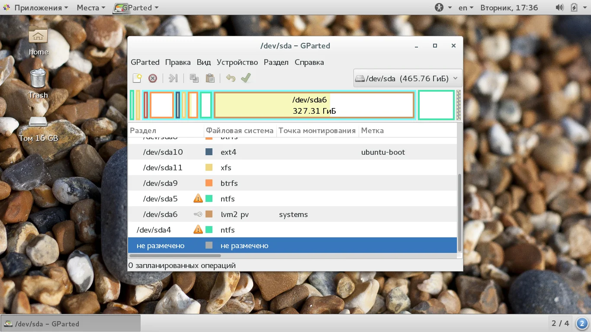Click the Resize/Move partition toolbar icon
This screenshot has height=332, width=591.
click(173, 78)
